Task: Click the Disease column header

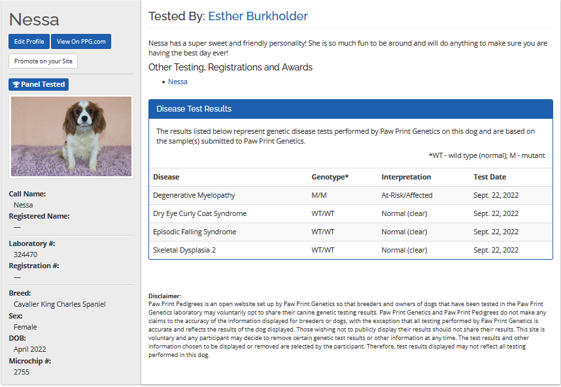Action: (x=166, y=177)
